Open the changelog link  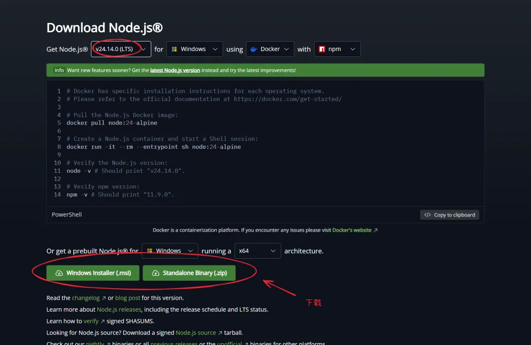tap(86, 298)
